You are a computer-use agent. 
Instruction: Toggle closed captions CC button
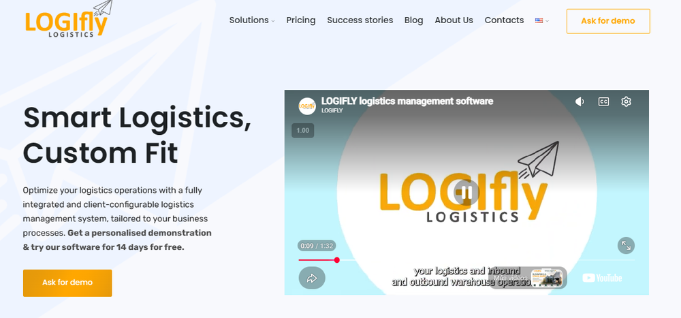(x=603, y=101)
